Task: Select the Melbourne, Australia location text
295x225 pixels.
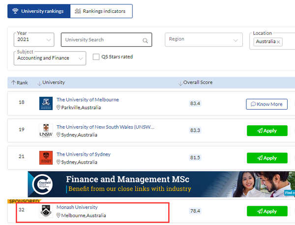Action: pos(84,215)
